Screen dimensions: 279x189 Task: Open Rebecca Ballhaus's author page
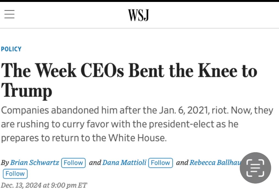214,162
